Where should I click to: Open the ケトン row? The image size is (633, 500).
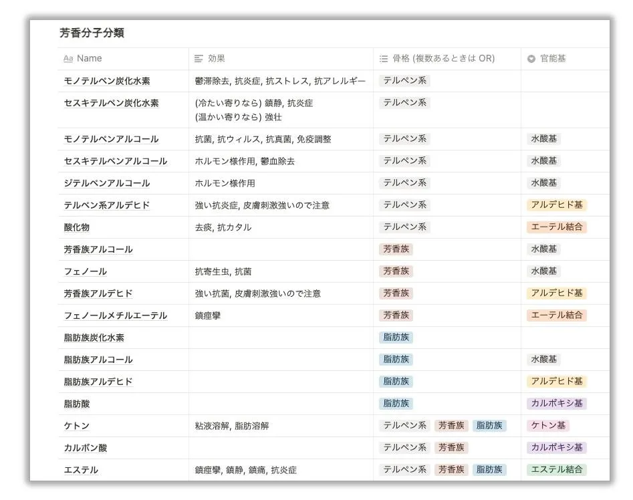click(x=77, y=426)
